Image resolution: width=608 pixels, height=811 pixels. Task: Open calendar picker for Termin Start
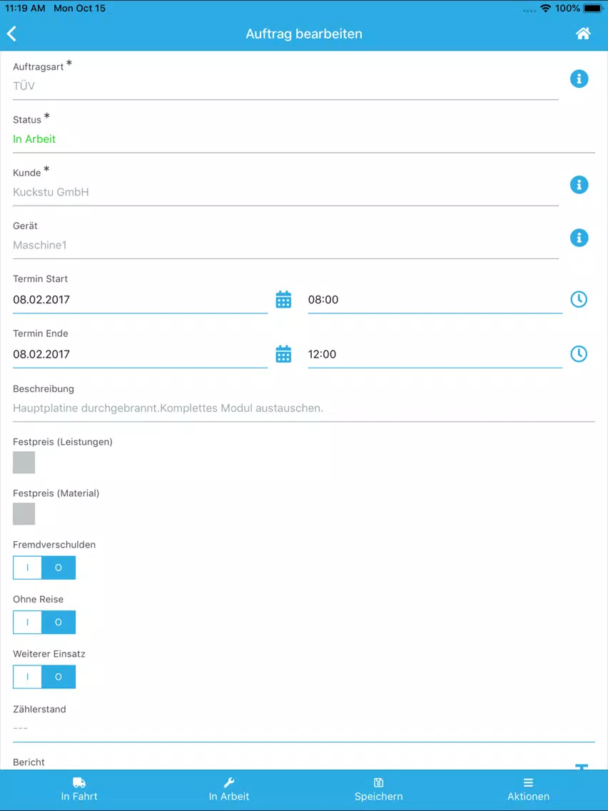click(283, 299)
